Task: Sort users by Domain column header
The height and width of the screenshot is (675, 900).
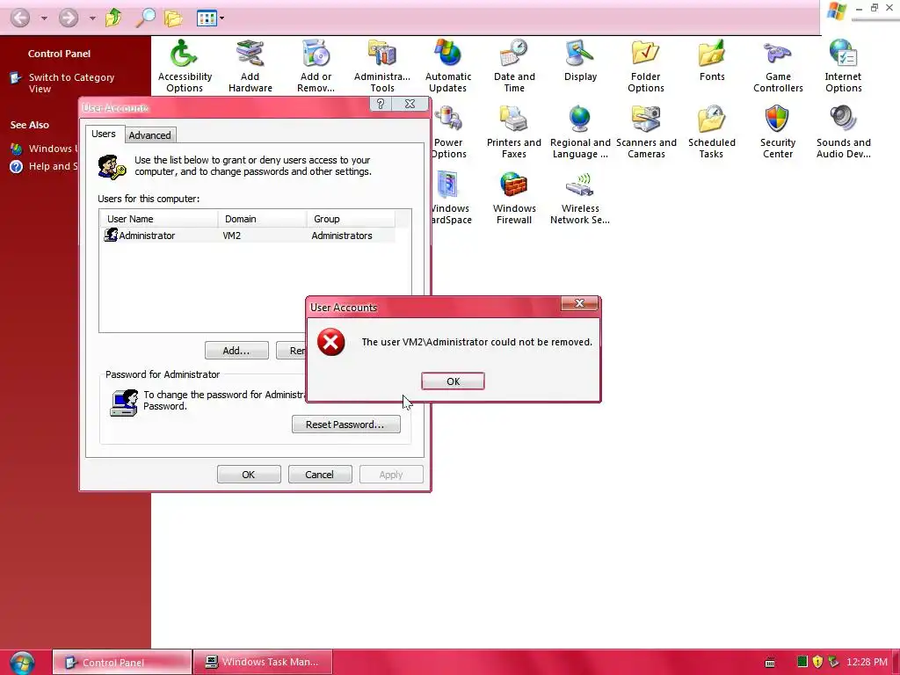Action: 262,219
